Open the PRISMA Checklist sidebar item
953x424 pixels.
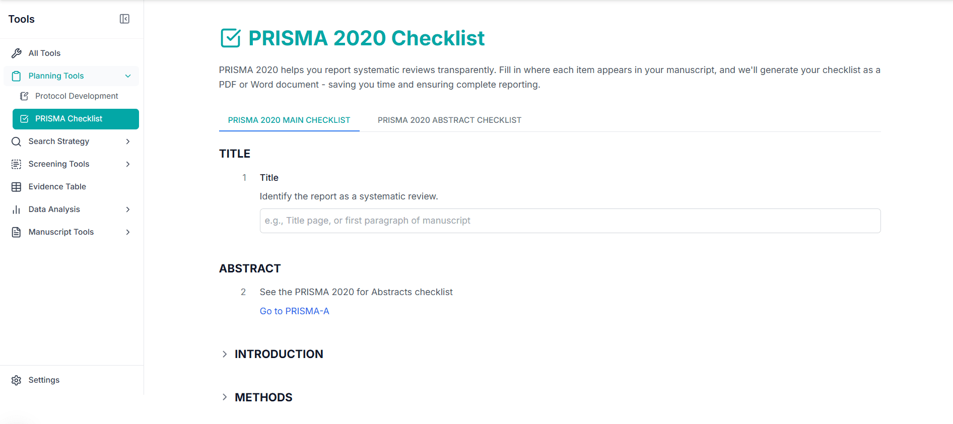coord(76,119)
